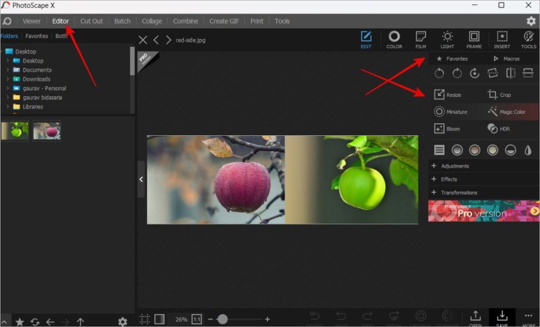
Task: Select the red apple thumbnail
Action: click(x=47, y=131)
